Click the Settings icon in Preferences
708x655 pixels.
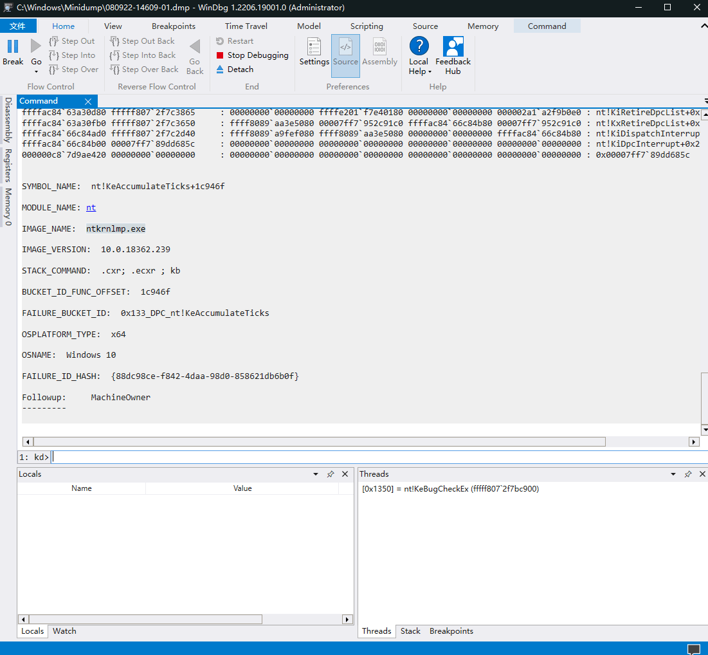[314, 47]
